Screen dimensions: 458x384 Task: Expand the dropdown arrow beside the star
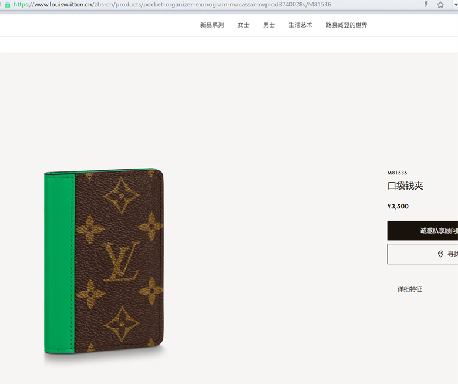pyautogui.click(x=455, y=4)
